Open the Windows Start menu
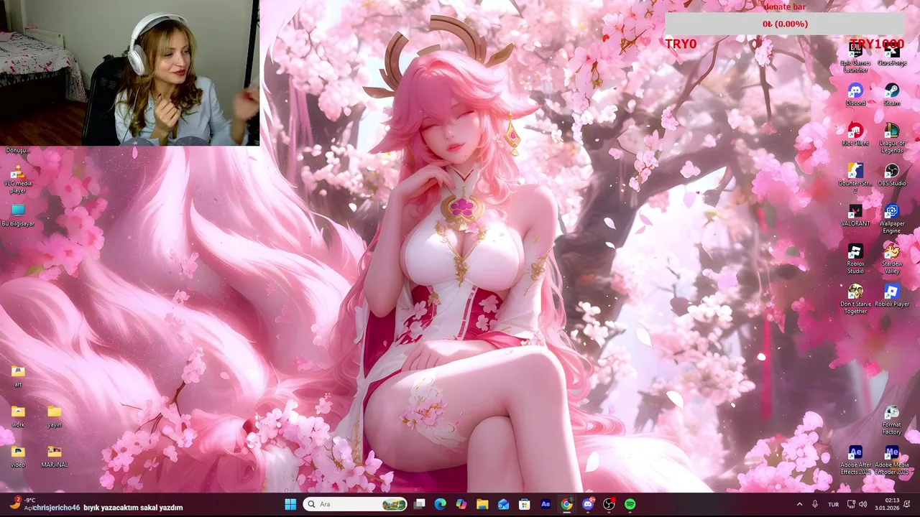 [290, 504]
